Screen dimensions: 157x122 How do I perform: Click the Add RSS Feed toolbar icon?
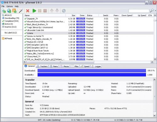14,11
